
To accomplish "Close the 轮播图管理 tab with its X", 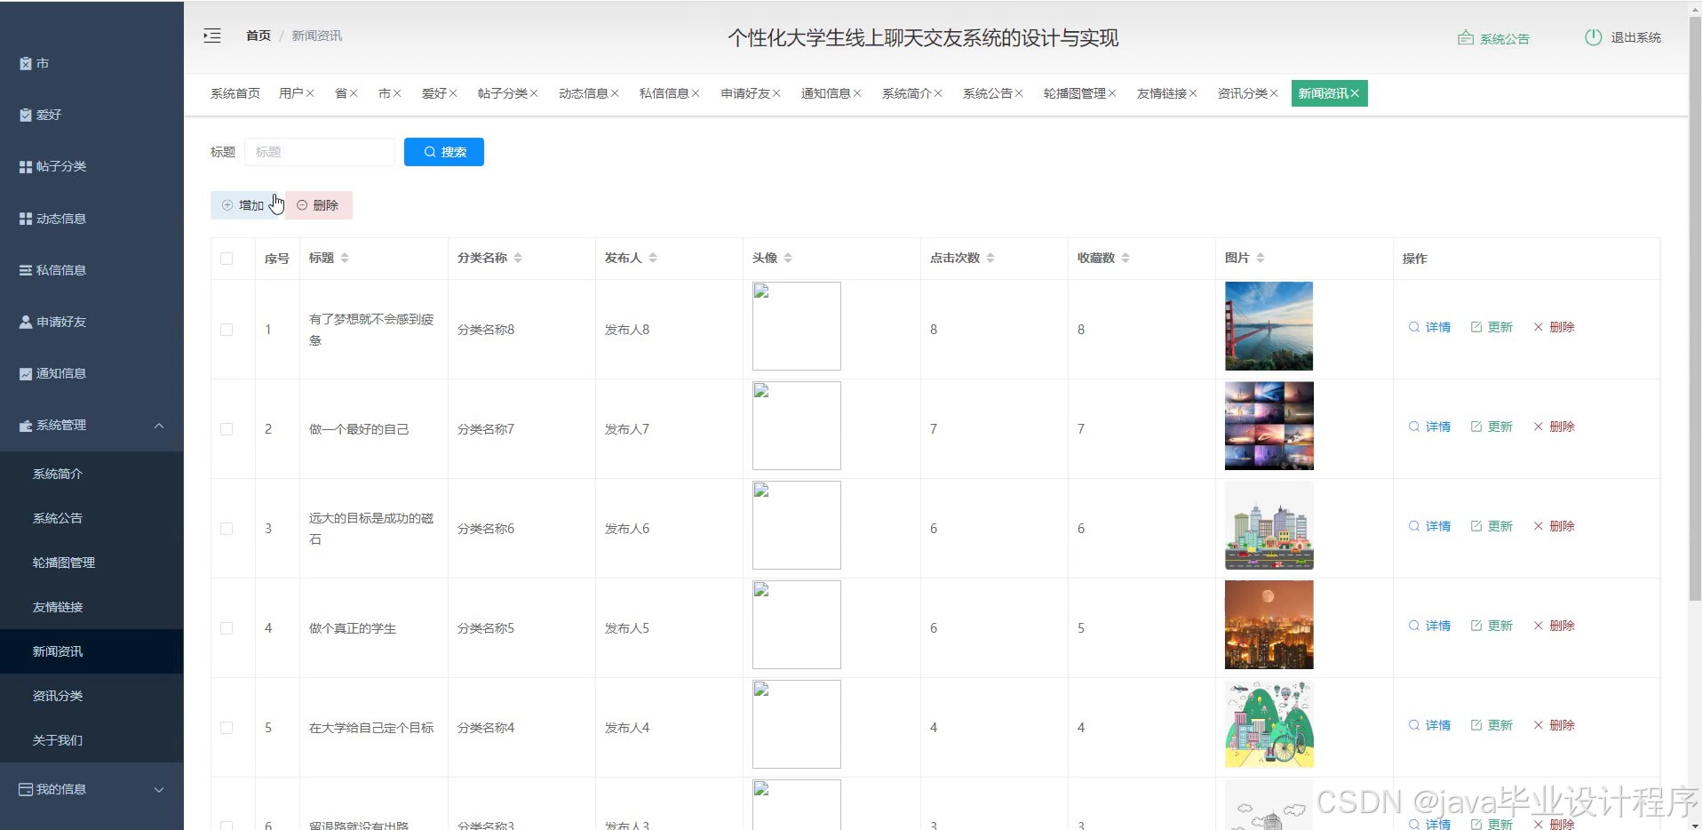I will 1112,93.
